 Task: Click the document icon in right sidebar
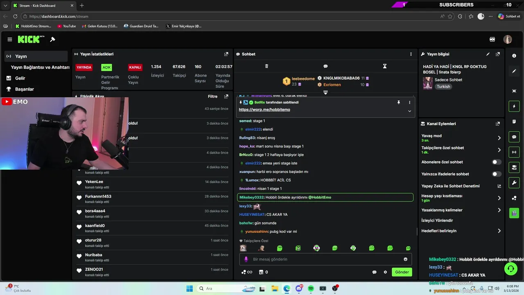514,122
